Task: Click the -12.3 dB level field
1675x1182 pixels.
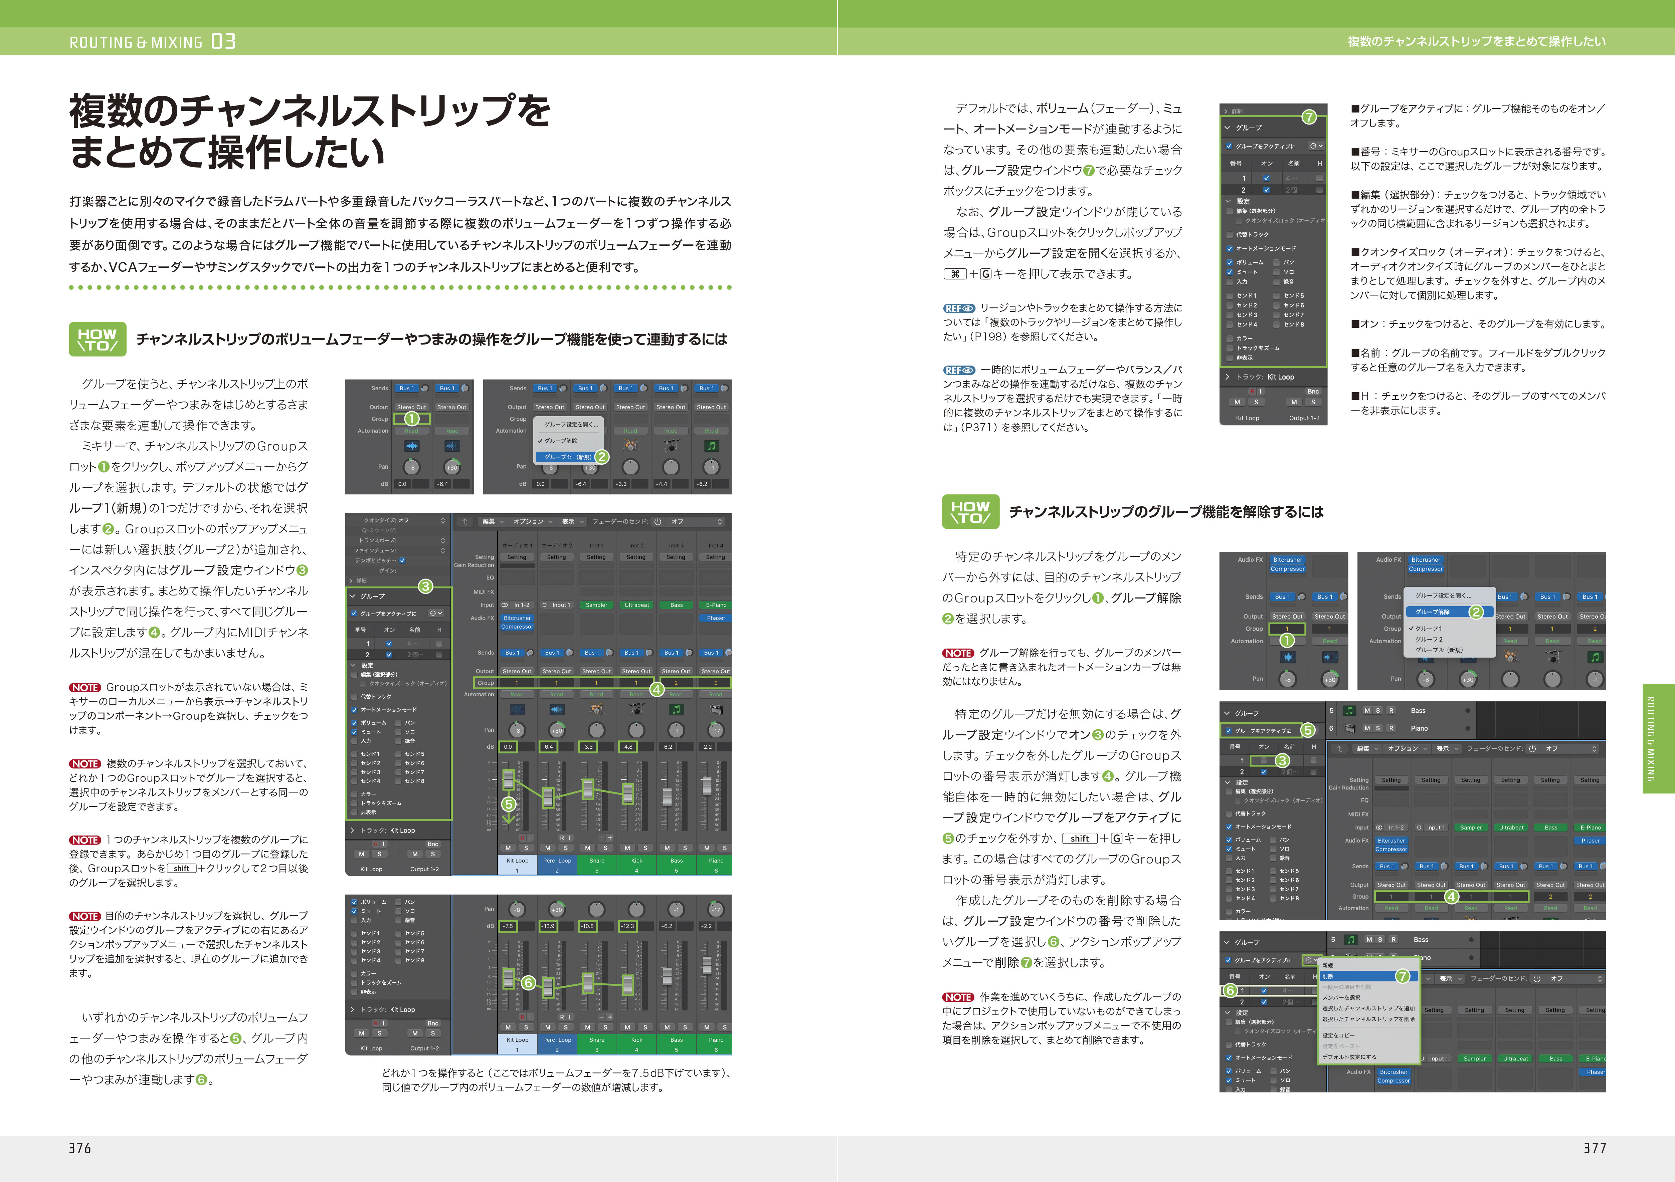Action: [627, 926]
